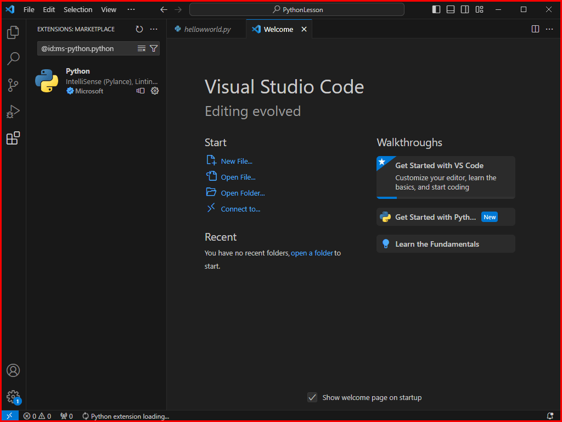This screenshot has width=562, height=422.
Task: Open Learn the Fundamentals walkthrough
Action: pos(446,244)
